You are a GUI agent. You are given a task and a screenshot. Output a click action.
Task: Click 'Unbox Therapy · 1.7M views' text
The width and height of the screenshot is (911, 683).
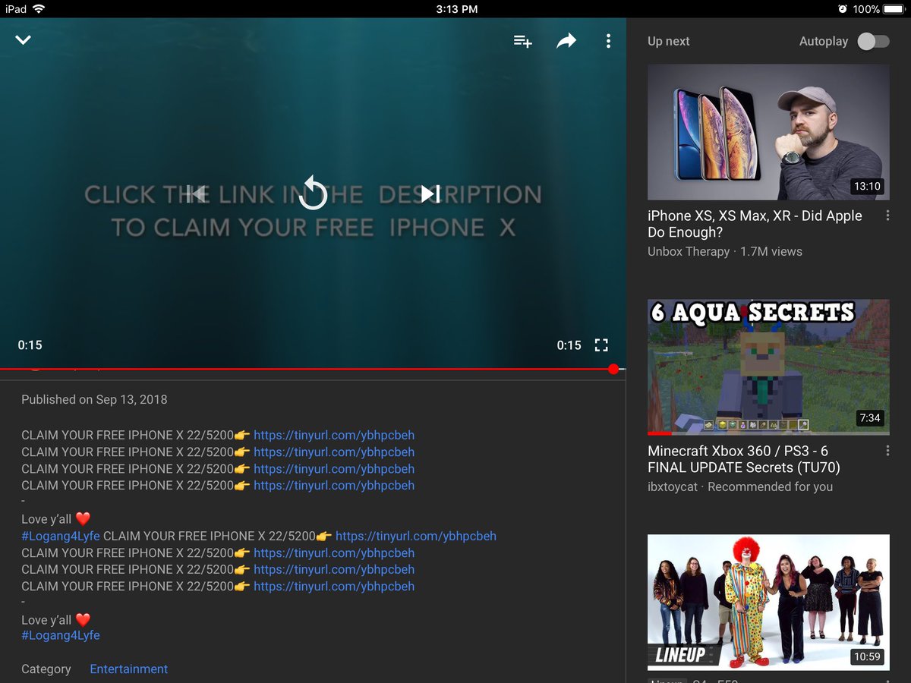[x=725, y=252]
